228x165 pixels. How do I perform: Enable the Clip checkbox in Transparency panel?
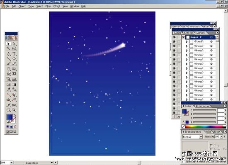(211, 145)
